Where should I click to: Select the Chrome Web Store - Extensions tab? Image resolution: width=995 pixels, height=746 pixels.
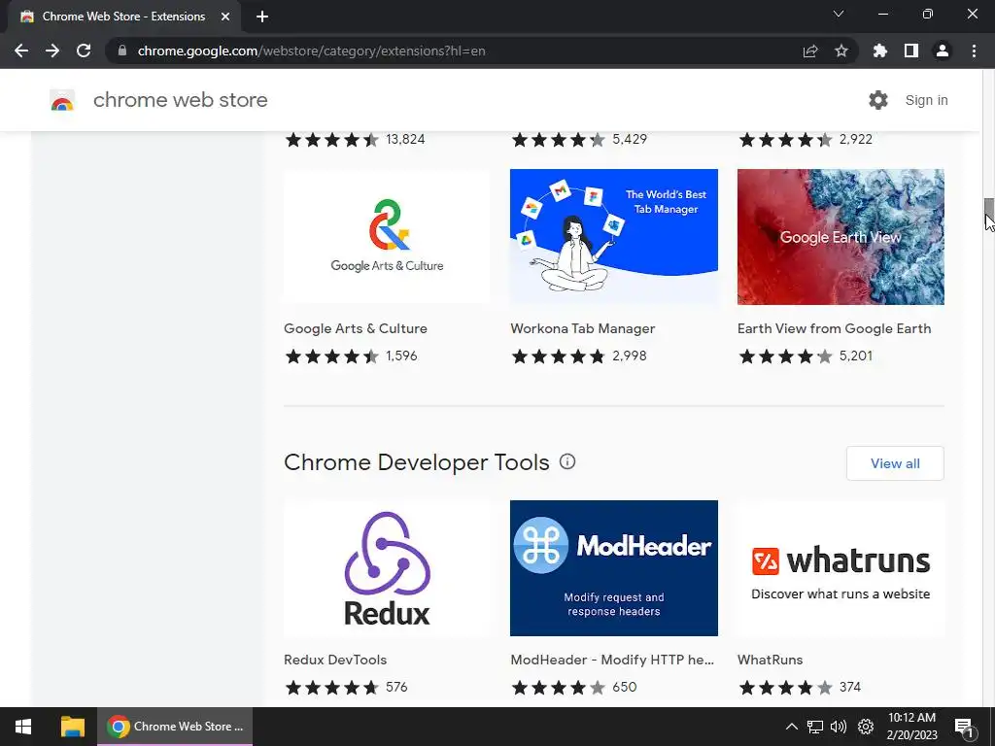click(123, 17)
